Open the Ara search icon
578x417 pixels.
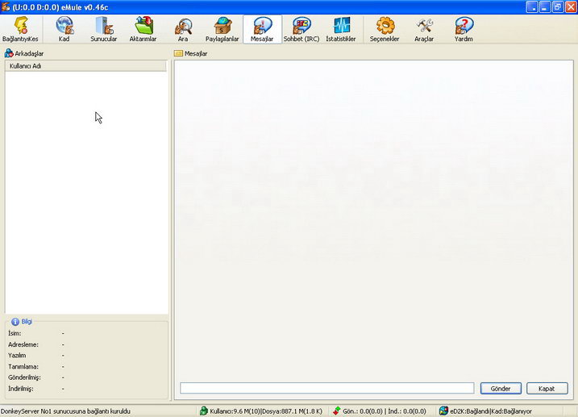tap(183, 26)
